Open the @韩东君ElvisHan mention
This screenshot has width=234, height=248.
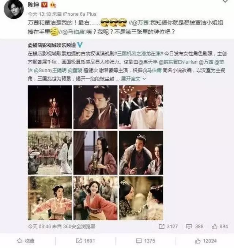click(178, 62)
